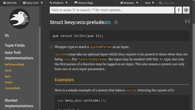Click the prelude path in title
Viewport: 195px width, 110px height.
(95, 22)
